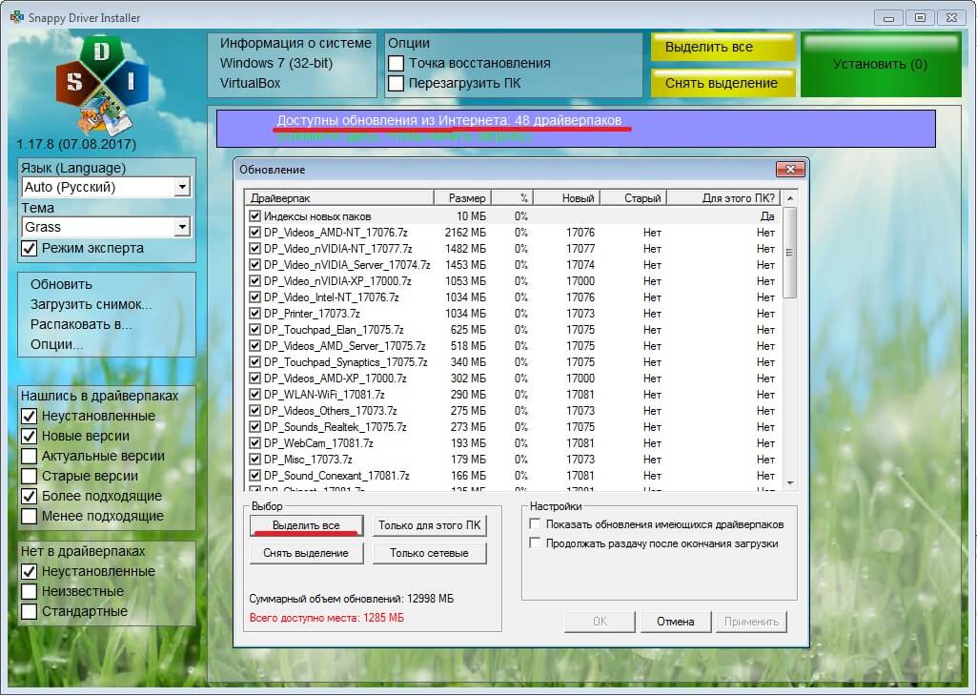Screen dimensions: 977x696
Task: Click the Snappy Driver Installer title bar icon
Action: [17, 17]
